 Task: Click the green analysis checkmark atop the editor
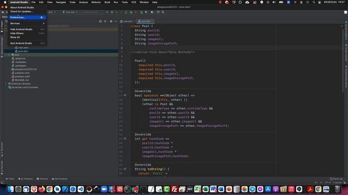click(x=342, y=26)
